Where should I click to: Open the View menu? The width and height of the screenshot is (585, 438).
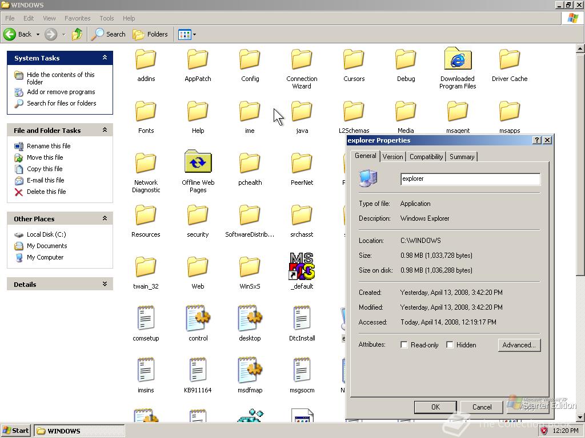49,18
